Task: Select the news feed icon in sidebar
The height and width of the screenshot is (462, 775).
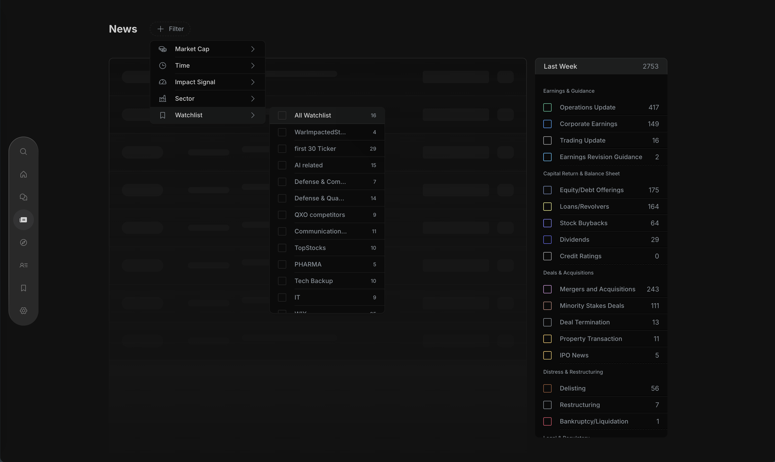Action: tap(23, 220)
